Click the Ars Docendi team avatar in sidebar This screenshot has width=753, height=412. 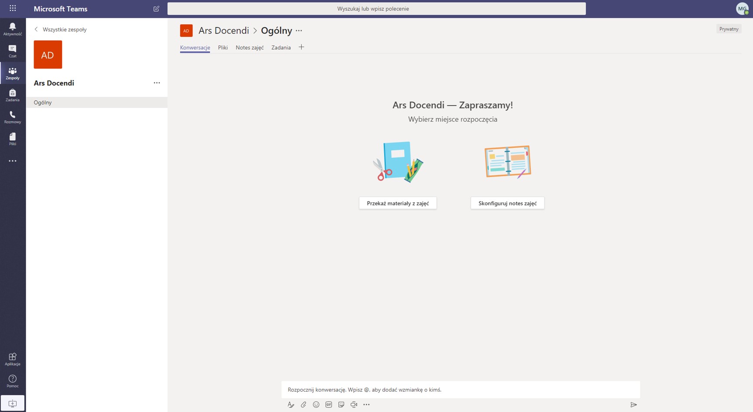[48, 54]
